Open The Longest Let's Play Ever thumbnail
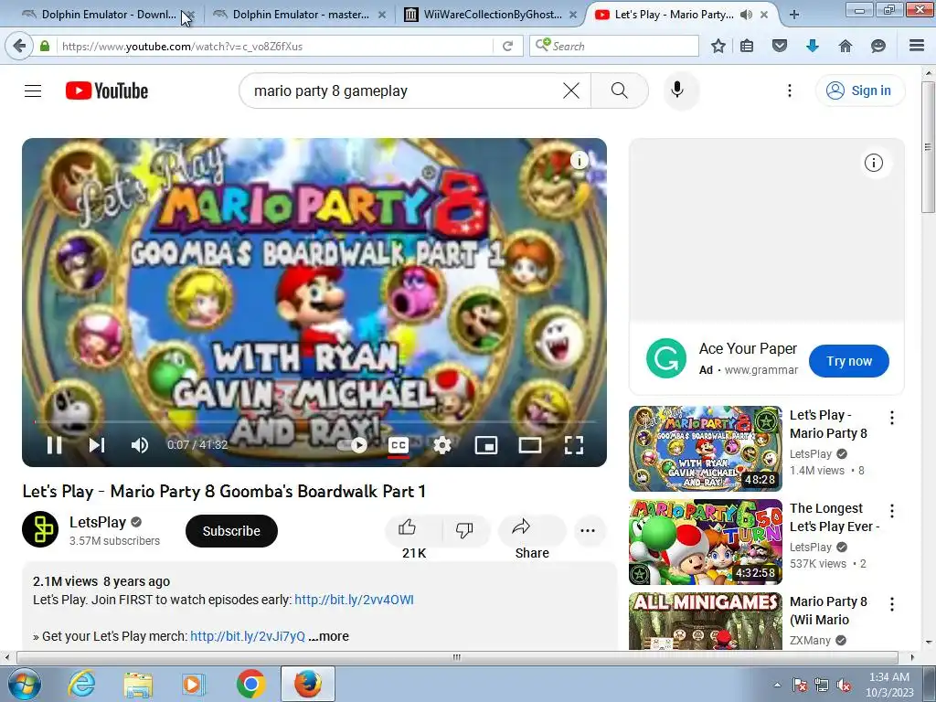 pyautogui.click(x=705, y=541)
